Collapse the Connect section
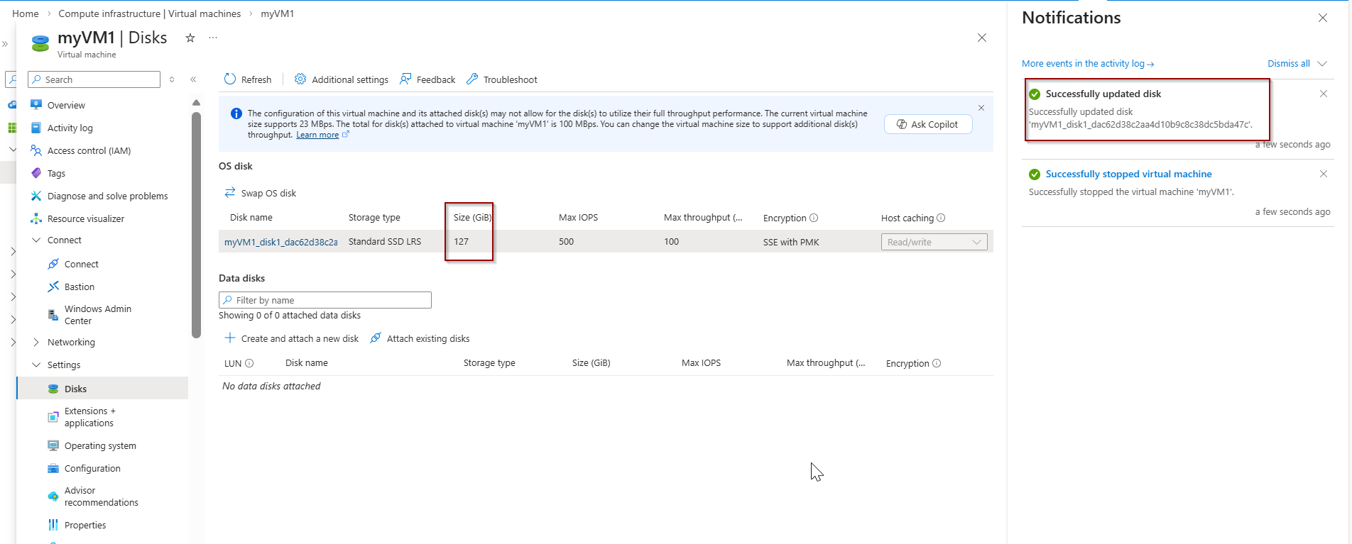The height and width of the screenshot is (544, 1352). [36, 240]
